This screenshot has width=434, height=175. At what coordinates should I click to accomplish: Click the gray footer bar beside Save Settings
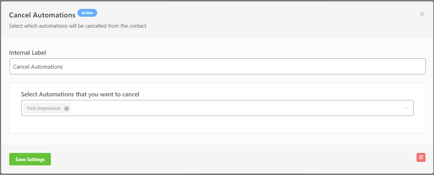pos(231,159)
